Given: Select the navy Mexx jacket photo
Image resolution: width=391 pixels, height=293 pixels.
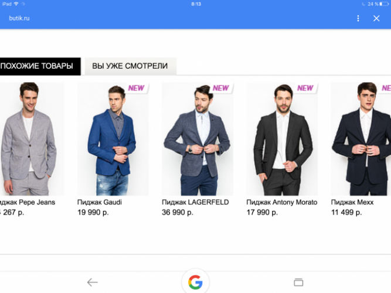Looking at the screenshot, I should click(361, 139).
